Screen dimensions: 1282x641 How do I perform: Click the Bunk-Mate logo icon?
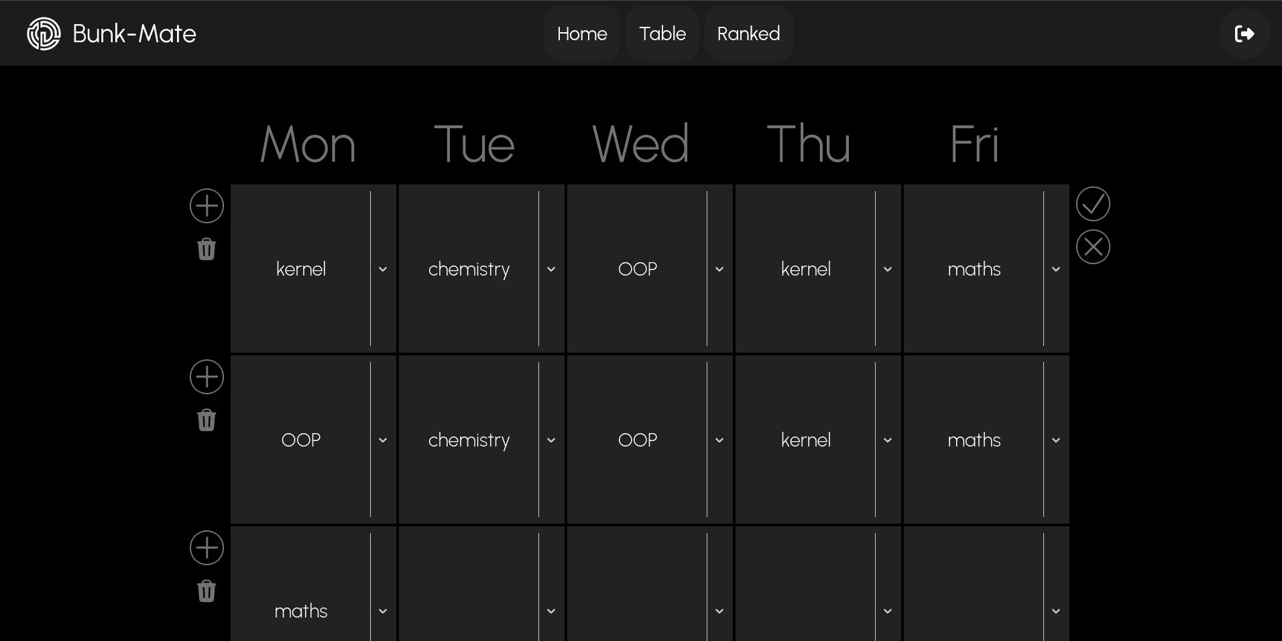tap(44, 34)
